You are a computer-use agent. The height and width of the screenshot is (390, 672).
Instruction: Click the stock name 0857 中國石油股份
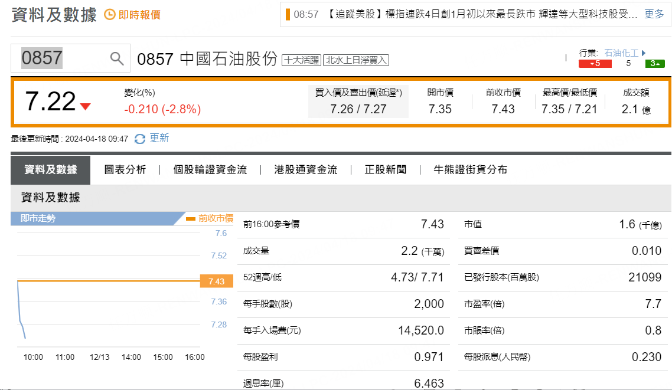(x=207, y=59)
